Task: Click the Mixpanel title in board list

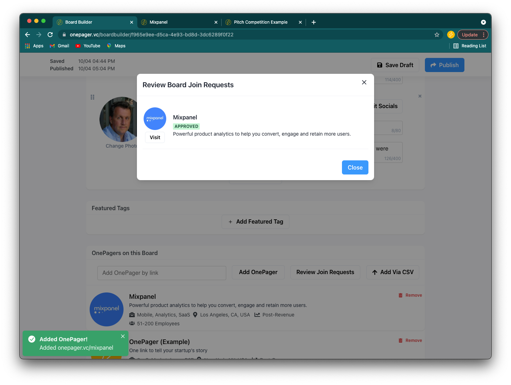Action: click(143, 297)
